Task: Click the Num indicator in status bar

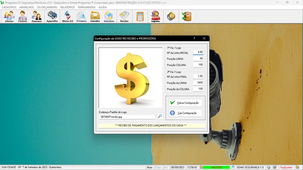Action: tap(150, 167)
